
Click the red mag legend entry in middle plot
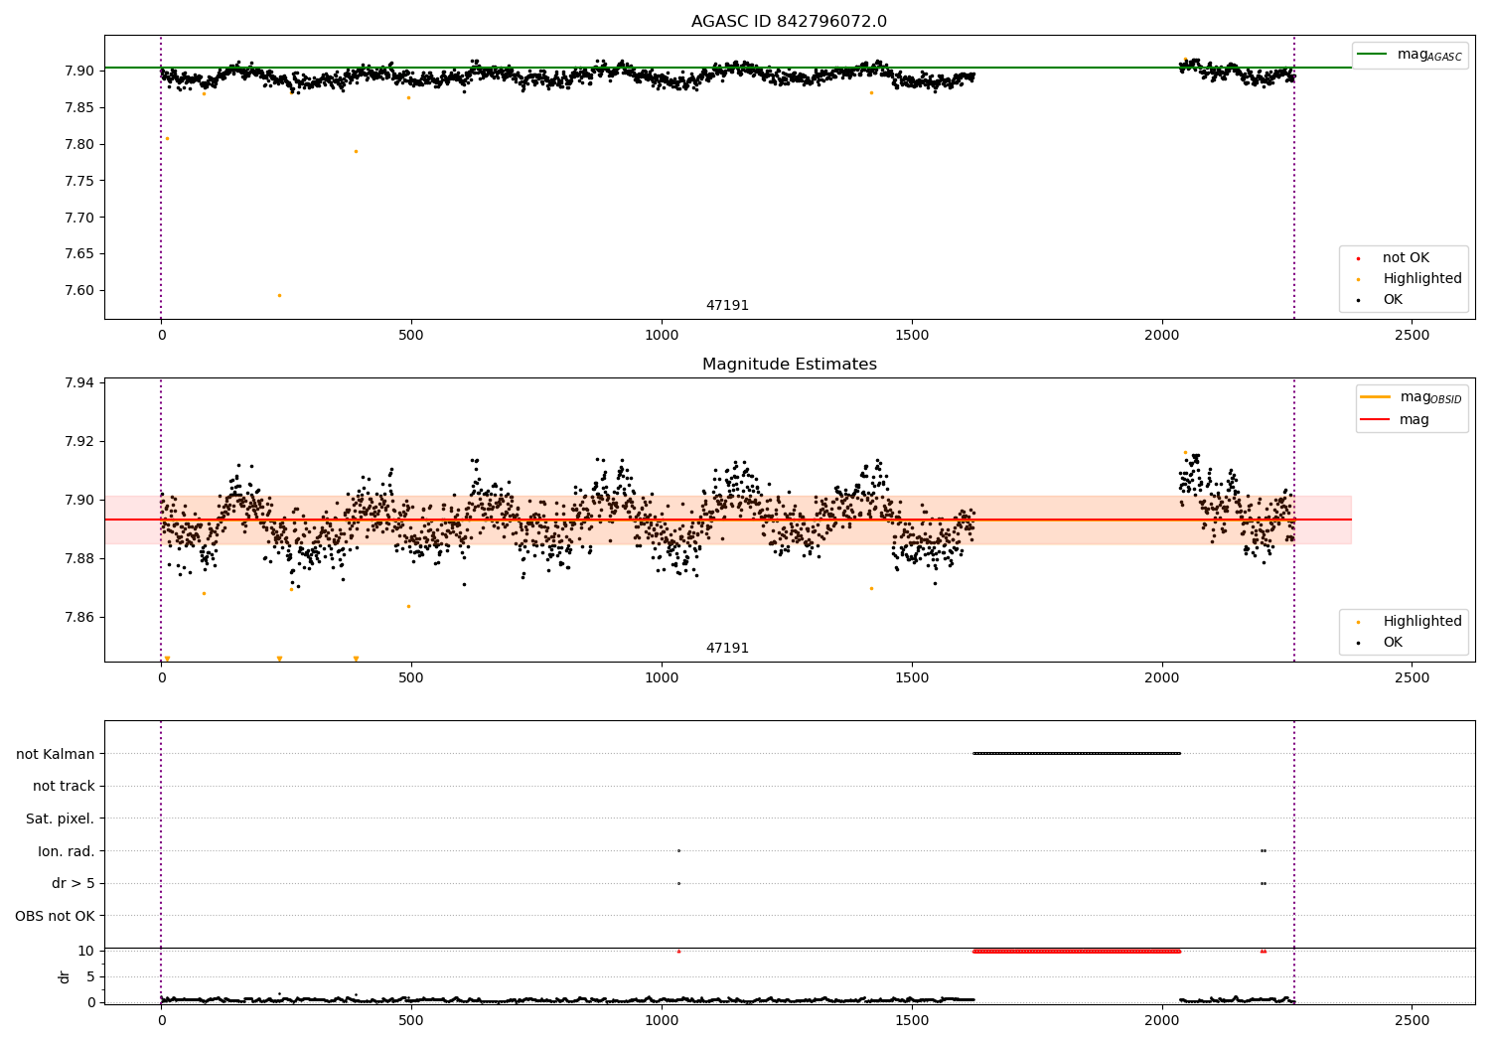[x=1396, y=420]
